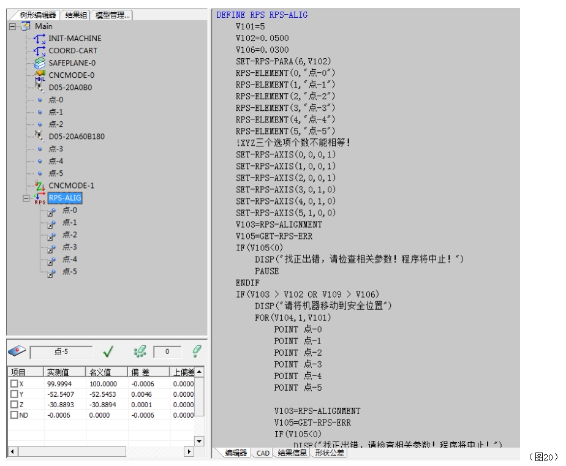Click the result list scroll-down arrow
Screen dimensions: 566x466
199,440
